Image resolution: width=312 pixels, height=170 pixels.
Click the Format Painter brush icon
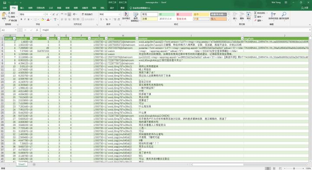point(10,20)
